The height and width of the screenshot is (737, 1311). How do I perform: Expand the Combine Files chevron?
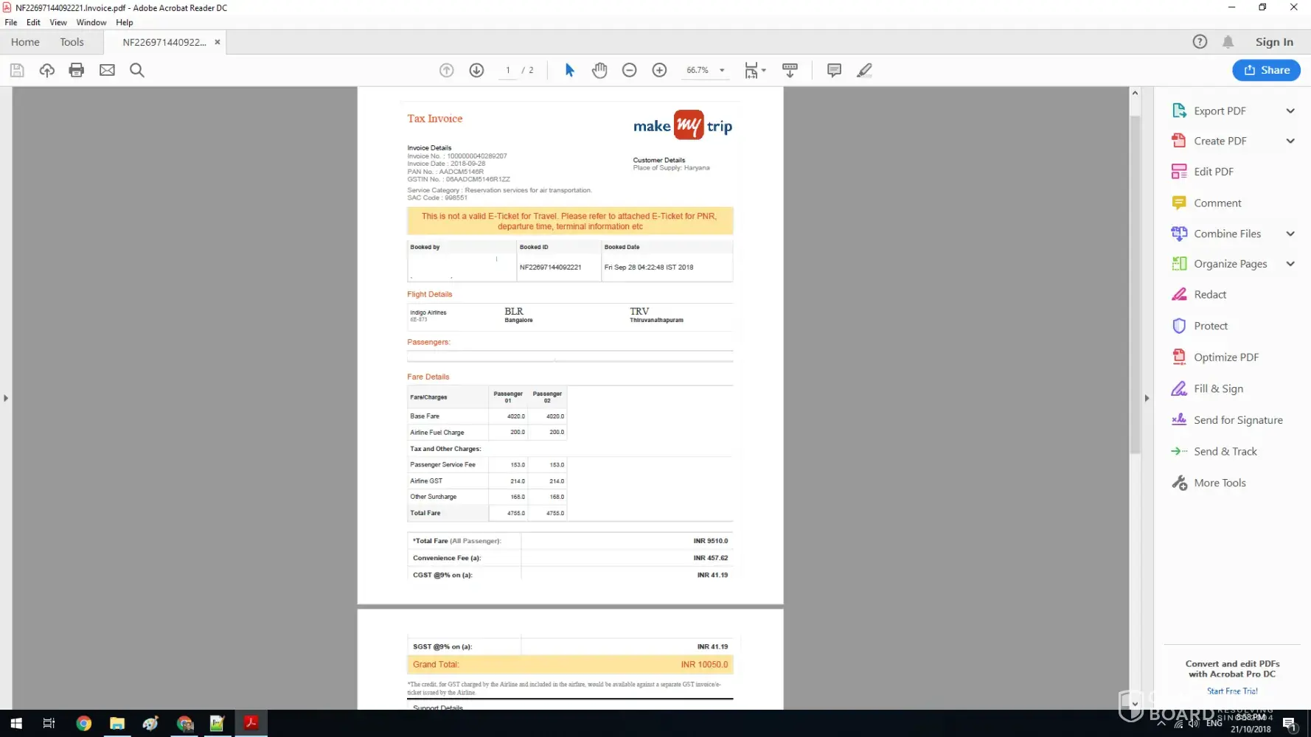(1290, 234)
